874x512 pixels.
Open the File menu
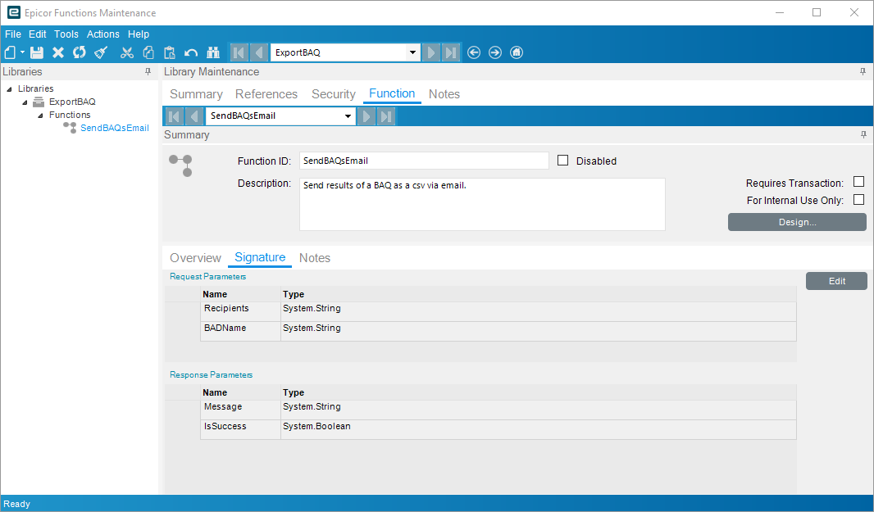click(13, 34)
